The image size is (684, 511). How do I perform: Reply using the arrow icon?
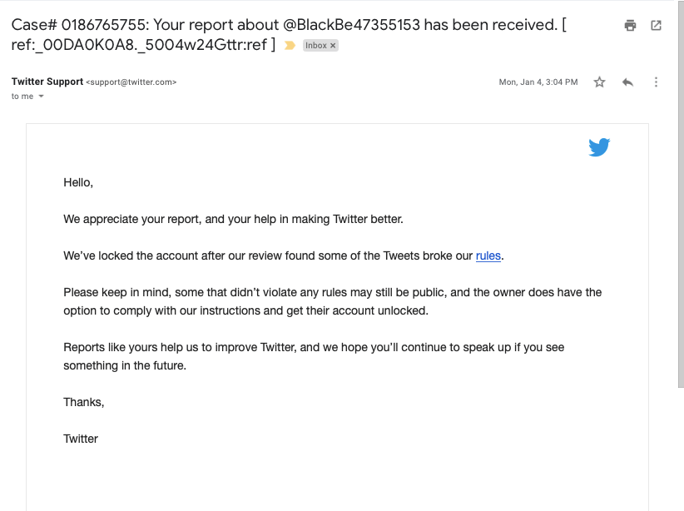tap(627, 82)
